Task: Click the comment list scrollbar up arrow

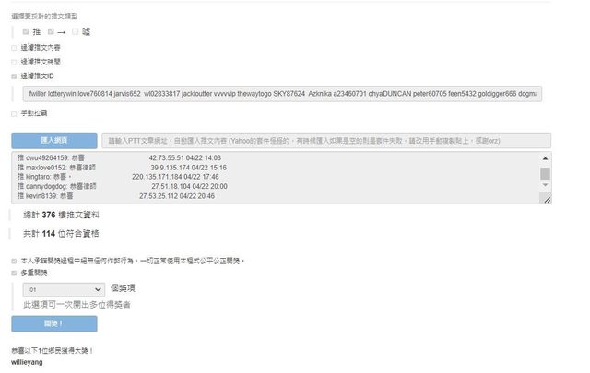Action: (x=545, y=158)
